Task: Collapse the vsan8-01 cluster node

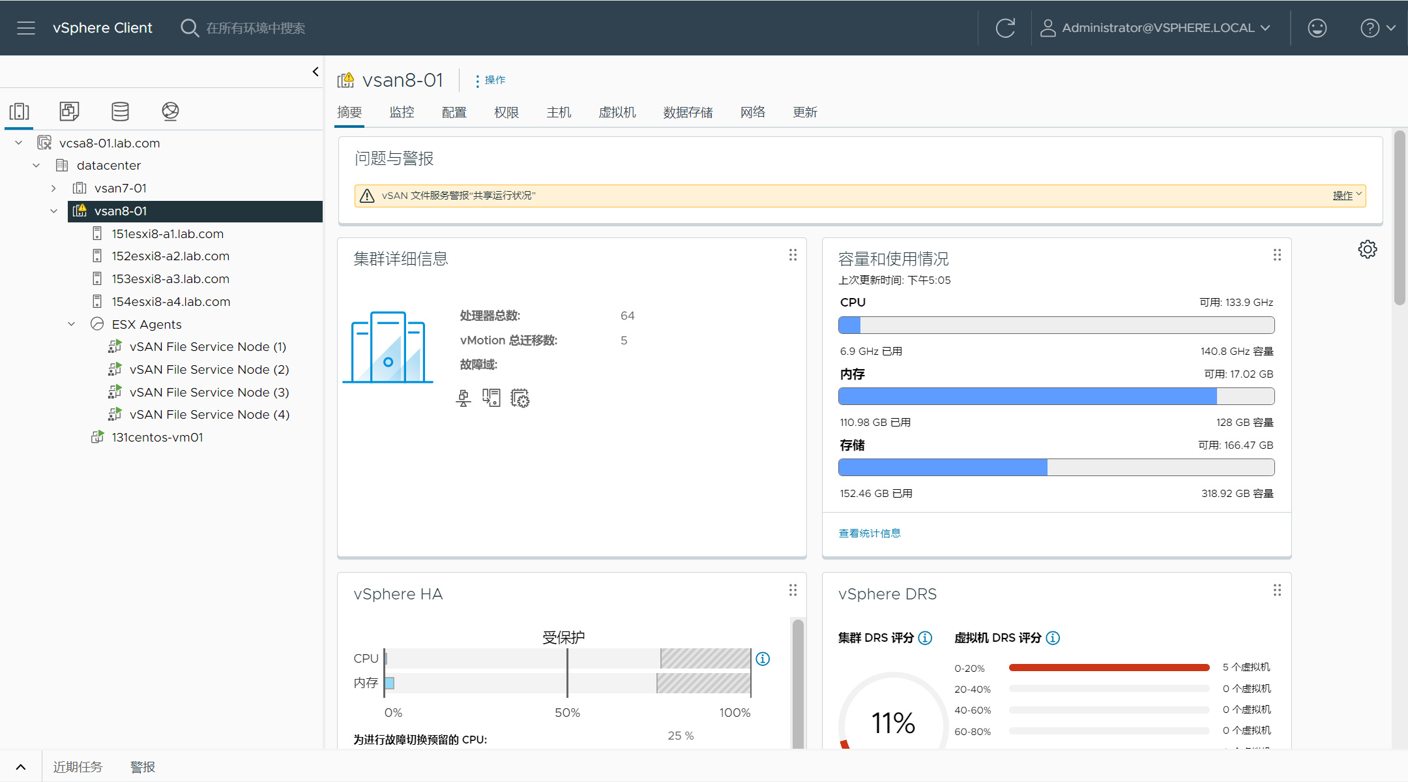Action: point(53,211)
